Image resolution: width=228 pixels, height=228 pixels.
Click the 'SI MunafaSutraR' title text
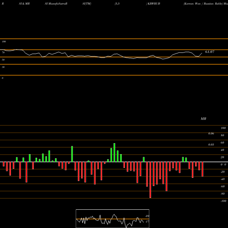(x=56, y=4)
